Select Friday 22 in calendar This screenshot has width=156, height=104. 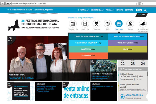[x=123, y=63]
